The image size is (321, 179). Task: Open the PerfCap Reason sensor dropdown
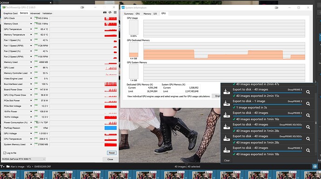point(31,128)
